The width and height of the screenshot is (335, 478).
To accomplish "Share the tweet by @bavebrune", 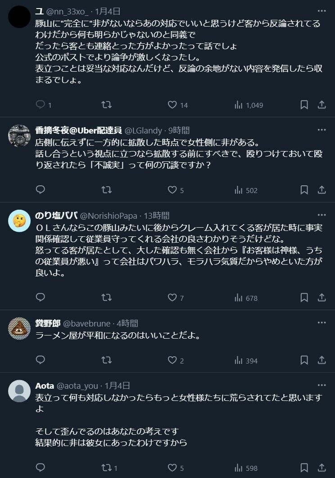I will pos(321,360).
